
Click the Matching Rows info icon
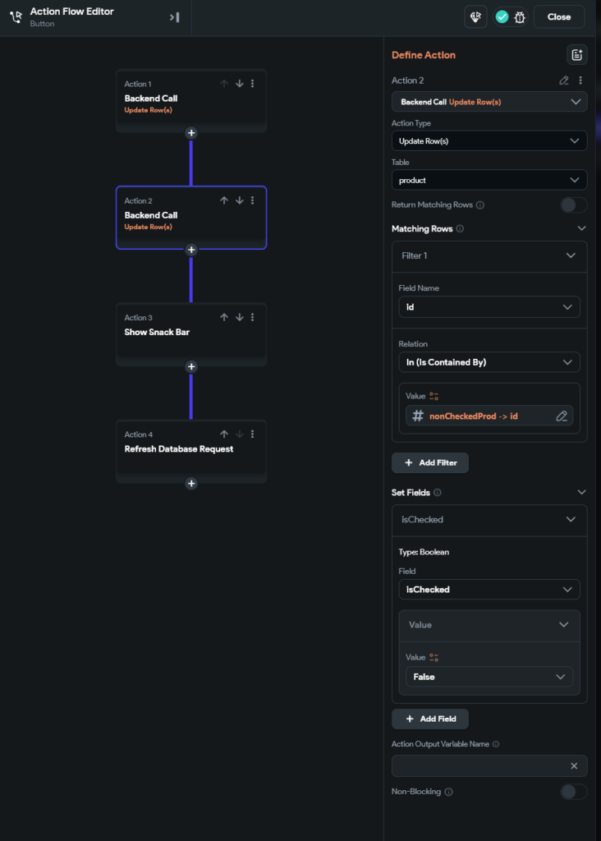pyautogui.click(x=460, y=229)
